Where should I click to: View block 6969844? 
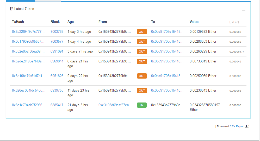pos(57,61)
